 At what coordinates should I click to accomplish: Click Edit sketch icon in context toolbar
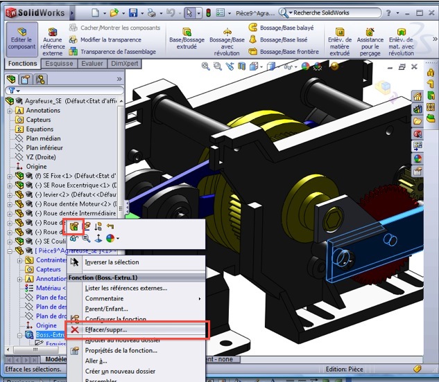pyautogui.click(x=87, y=226)
